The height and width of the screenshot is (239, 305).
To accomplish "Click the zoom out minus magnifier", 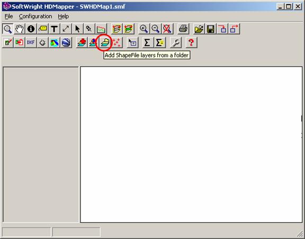I will [x=156, y=29].
